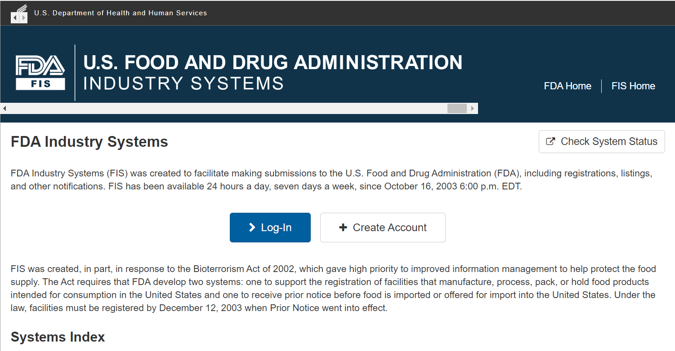Screen dimensions: 675x351
Task: Click the horizontal scrollbar thumb in the header
Action: point(457,109)
